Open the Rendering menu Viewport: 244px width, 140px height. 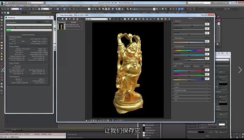[x=76, y=6]
